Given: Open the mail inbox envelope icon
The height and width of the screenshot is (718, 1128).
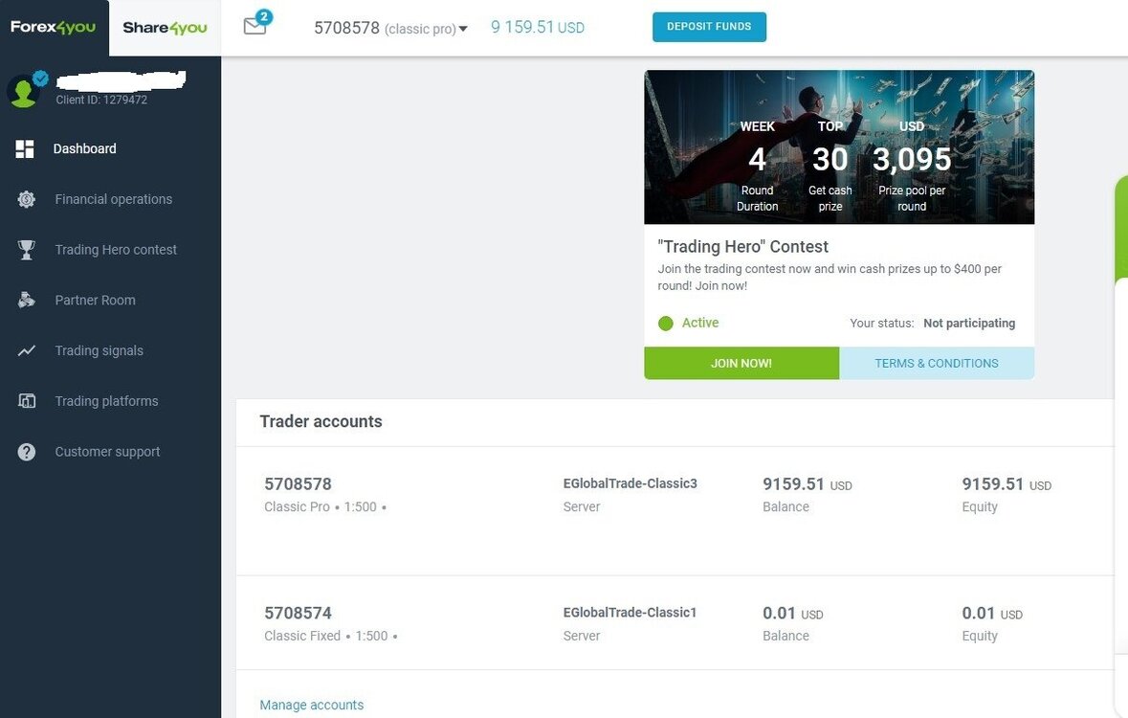Looking at the screenshot, I should click(x=254, y=27).
